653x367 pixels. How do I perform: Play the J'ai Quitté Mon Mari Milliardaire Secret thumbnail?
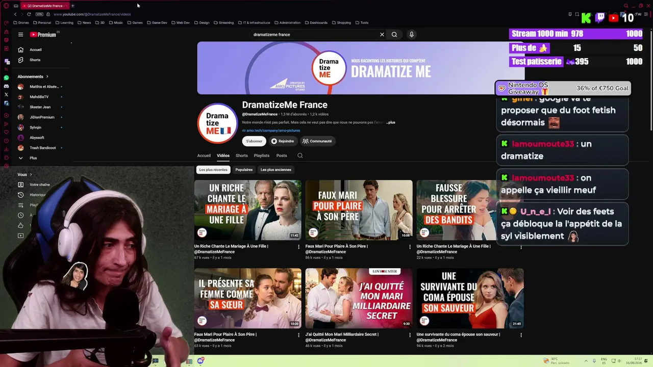click(x=359, y=298)
